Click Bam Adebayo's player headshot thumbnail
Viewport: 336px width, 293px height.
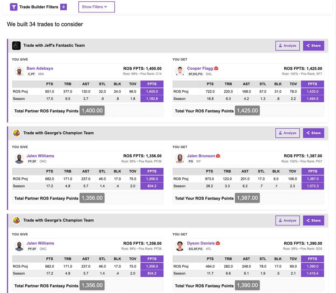[x=19, y=71]
